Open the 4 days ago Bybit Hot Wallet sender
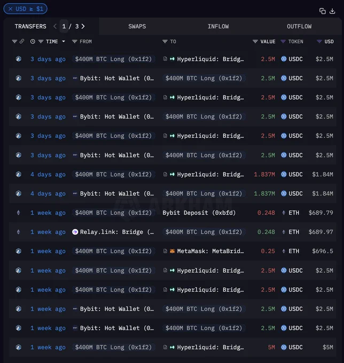The image size is (344, 363). tap(117, 194)
